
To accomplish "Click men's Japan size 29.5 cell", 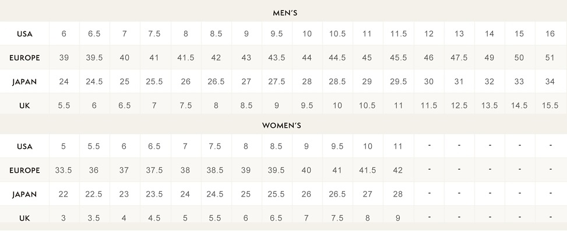I will click(x=398, y=82).
